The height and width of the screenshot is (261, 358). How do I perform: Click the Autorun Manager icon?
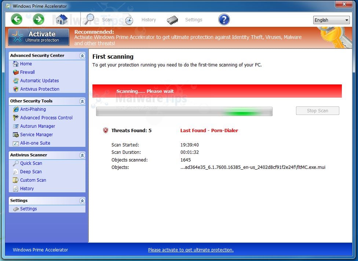click(15, 126)
